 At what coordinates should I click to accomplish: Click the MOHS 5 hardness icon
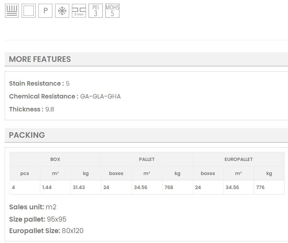[x=112, y=11]
